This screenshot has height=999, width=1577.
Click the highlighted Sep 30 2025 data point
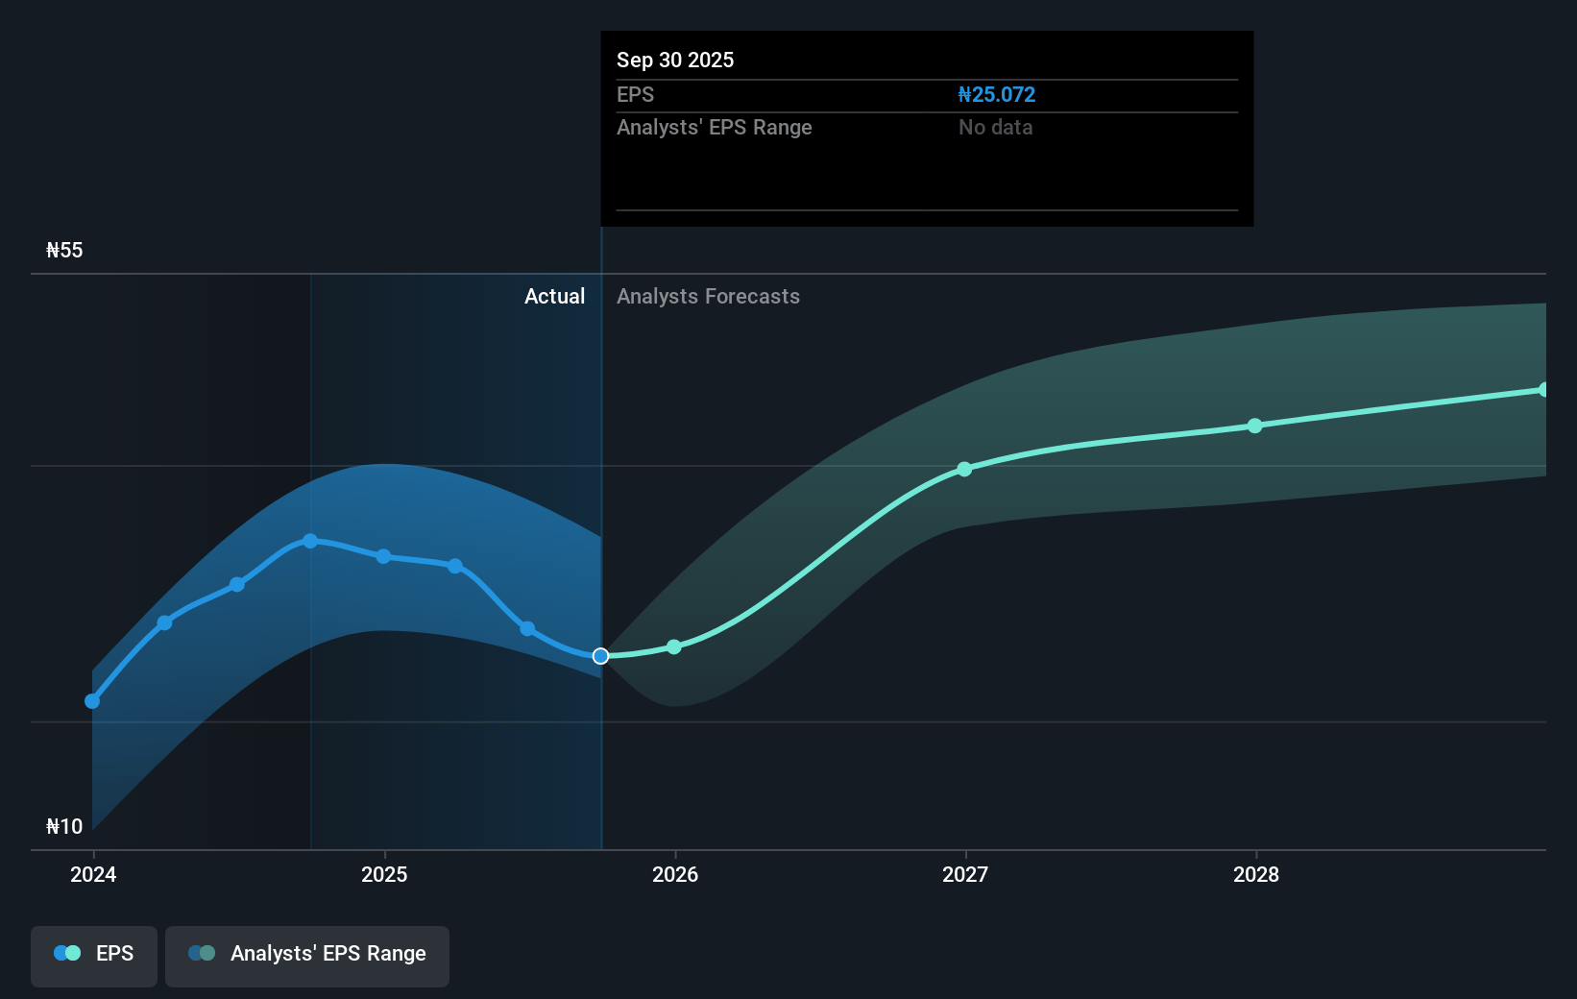(x=600, y=656)
